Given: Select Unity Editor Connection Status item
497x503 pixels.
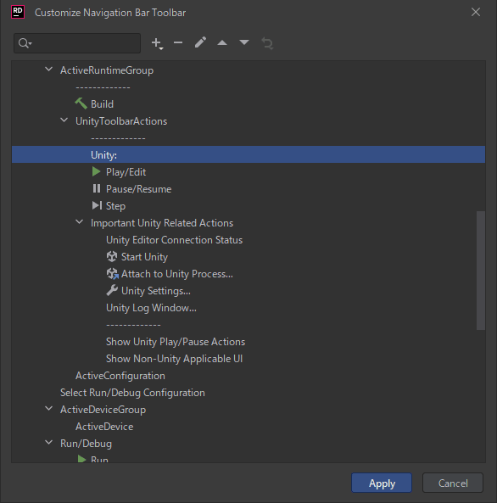Looking at the screenshot, I should [x=174, y=240].
